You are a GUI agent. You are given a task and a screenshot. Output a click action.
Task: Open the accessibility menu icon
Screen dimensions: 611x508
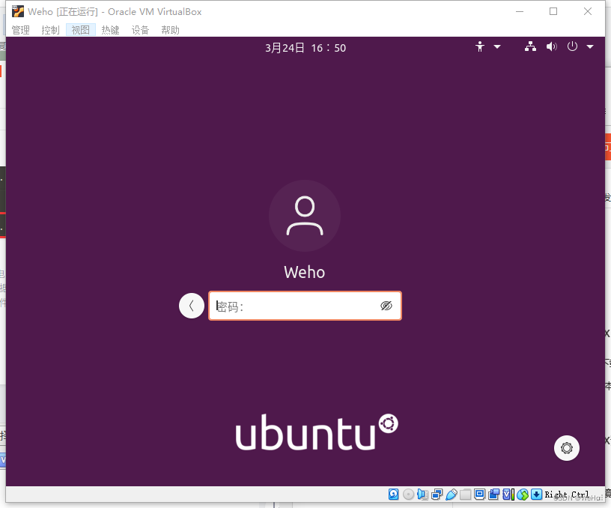click(480, 46)
